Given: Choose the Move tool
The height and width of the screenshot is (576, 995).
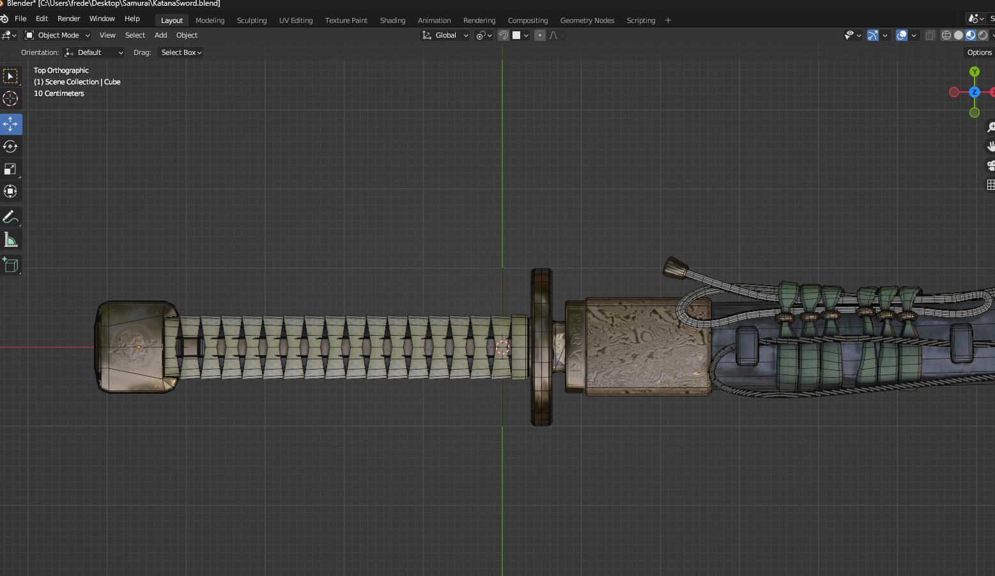Looking at the screenshot, I should [10, 124].
